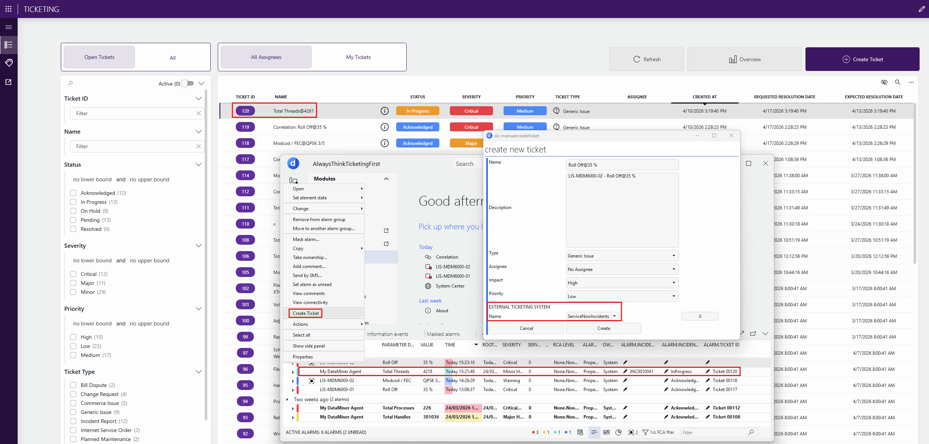Check the High priority checkbox
Screen dimensions: 929x444
tap(73, 337)
